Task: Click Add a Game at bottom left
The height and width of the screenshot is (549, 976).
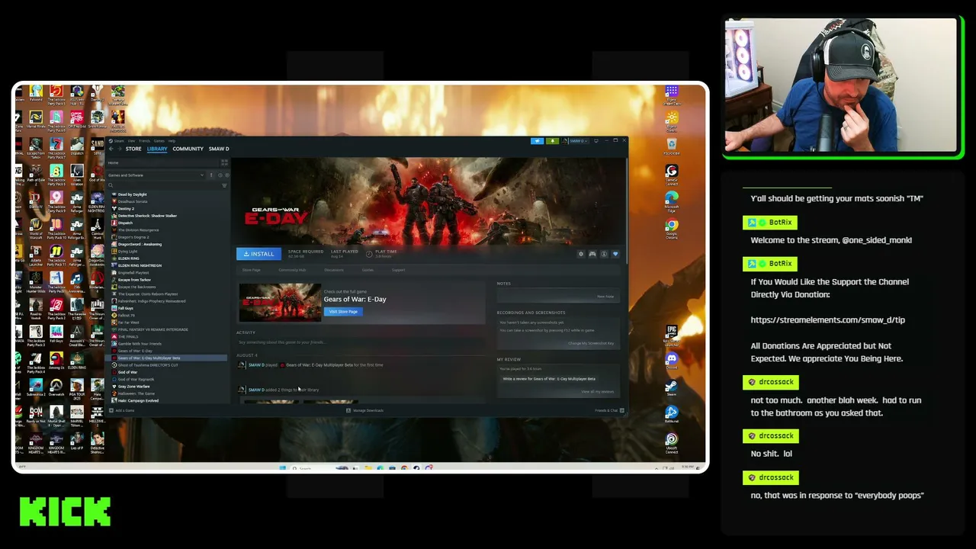Action: click(x=122, y=411)
